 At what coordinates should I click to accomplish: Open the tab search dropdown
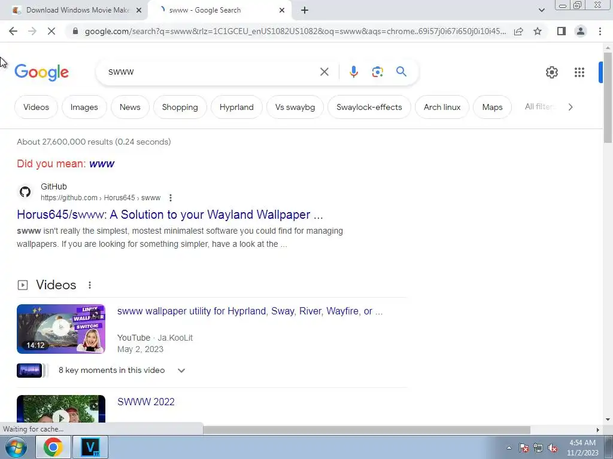click(541, 10)
